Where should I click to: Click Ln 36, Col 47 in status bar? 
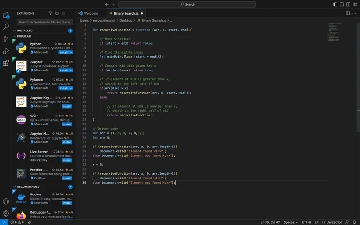tap(270, 222)
